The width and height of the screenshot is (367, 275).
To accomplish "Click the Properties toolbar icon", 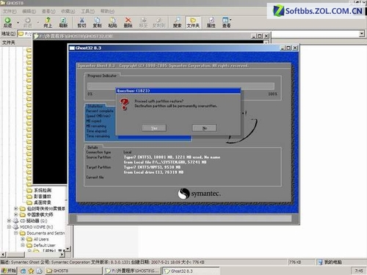I will click(x=211, y=22).
